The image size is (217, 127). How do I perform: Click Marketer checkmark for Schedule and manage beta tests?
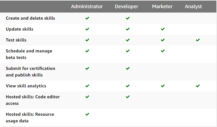[x=163, y=51]
